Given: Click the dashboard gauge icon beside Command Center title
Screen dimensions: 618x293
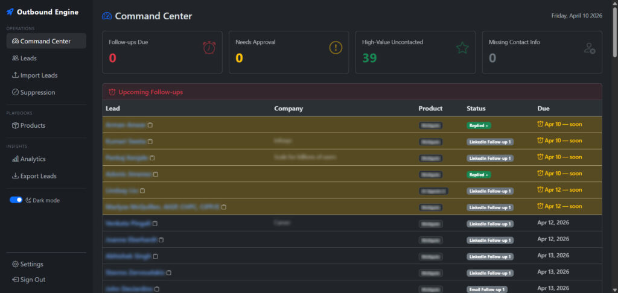Looking at the screenshot, I should [107, 16].
